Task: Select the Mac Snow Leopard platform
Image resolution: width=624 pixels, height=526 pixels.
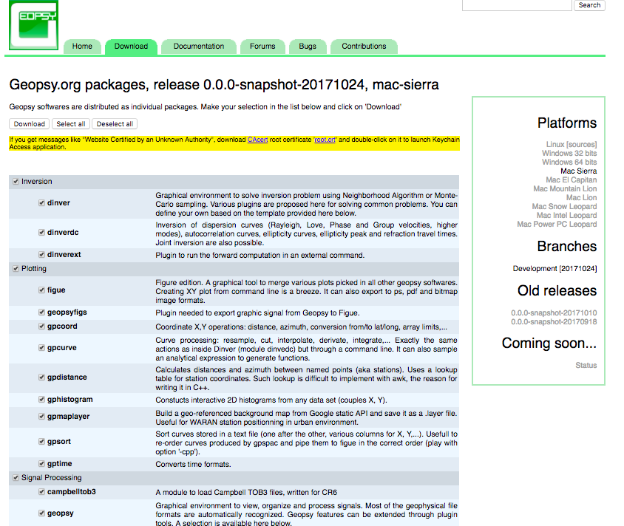Action: click(x=564, y=206)
